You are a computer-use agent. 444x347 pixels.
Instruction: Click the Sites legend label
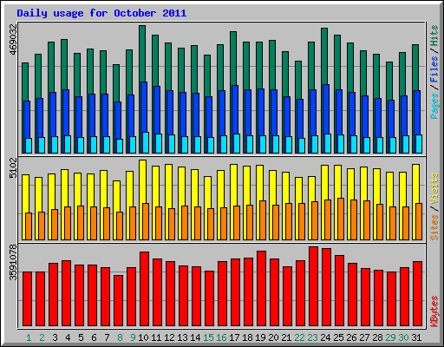[x=434, y=227]
